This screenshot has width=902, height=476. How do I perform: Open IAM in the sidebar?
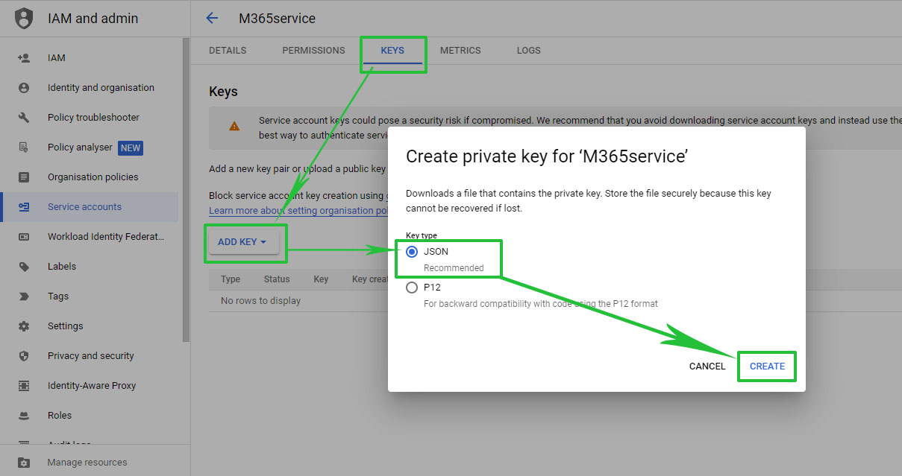click(90, 58)
